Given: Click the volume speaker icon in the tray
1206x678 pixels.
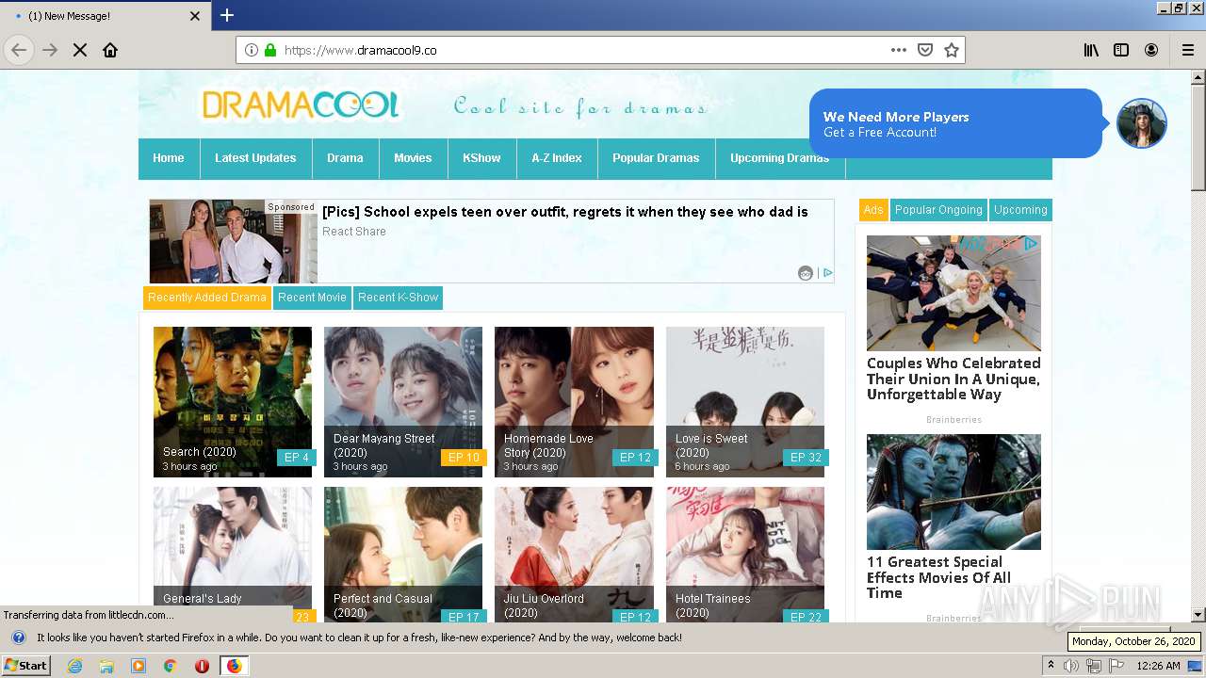Looking at the screenshot, I should 1072,666.
